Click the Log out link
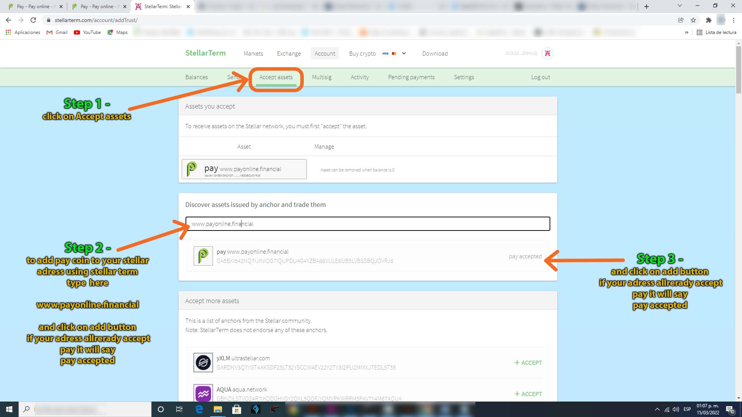Image resolution: width=742 pixels, height=417 pixels. [540, 77]
